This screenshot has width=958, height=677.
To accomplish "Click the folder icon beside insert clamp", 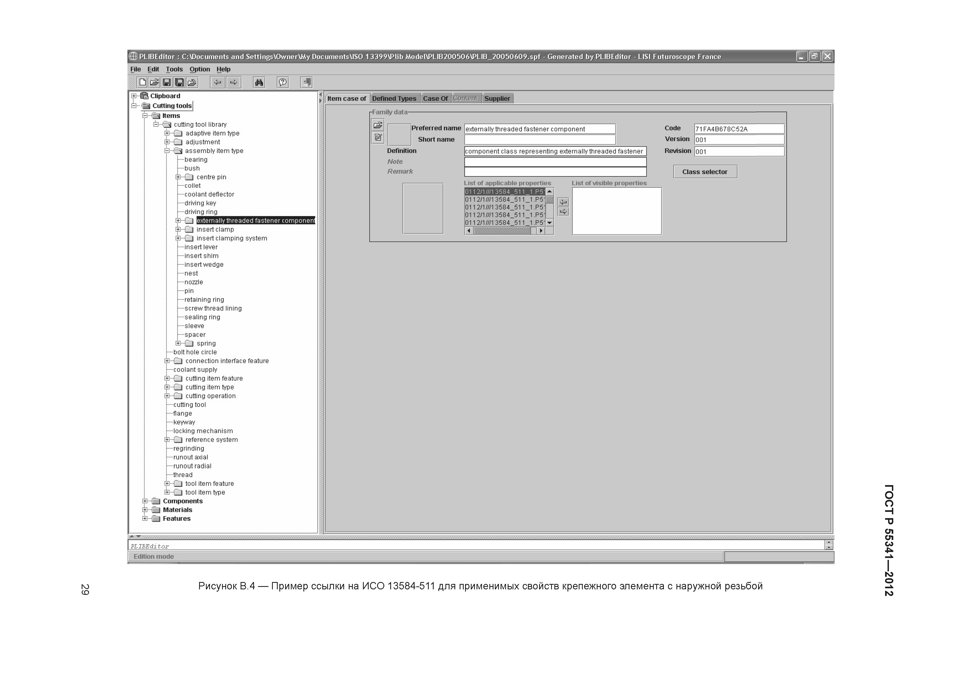I will 190,229.
